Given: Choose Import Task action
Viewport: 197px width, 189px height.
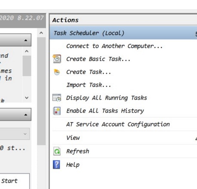Looking at the screenshot, I should (89, 85).
